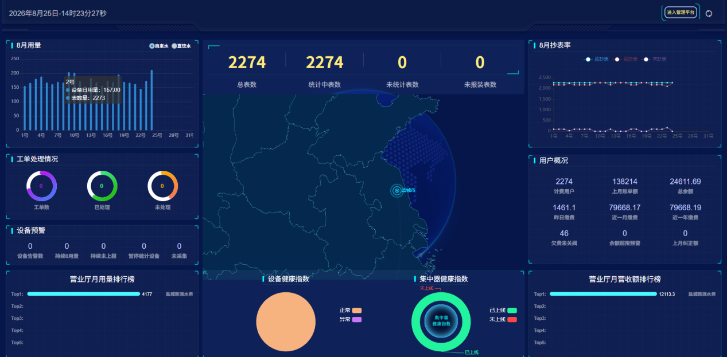727x357 pixels.
Task: Click the 总表数 value 2274
Action: (x=247, y=62)
